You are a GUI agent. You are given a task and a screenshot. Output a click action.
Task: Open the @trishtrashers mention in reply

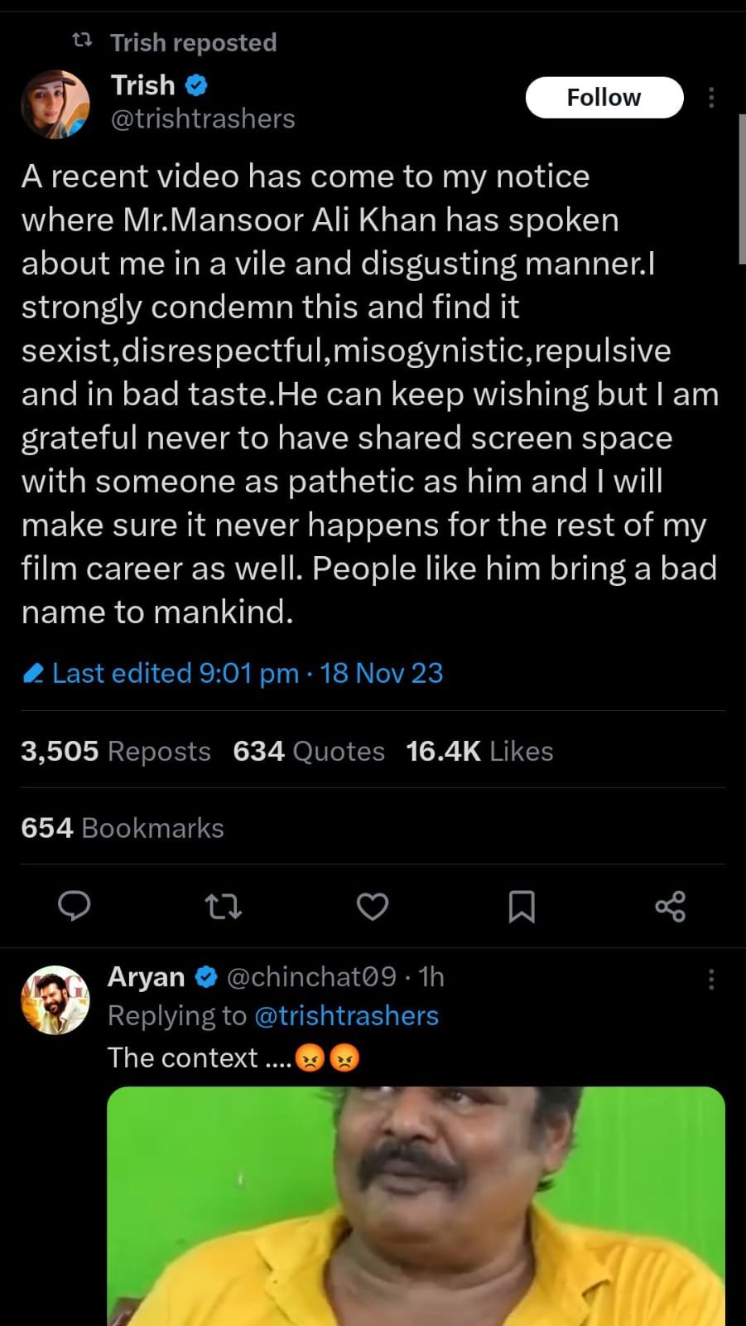click(346, 1015)
